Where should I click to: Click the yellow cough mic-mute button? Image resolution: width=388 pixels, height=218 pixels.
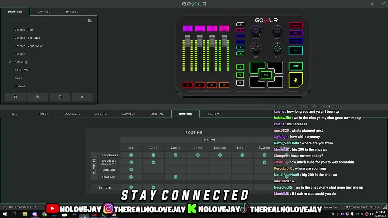pyautogui.click(x=296, y=80)
